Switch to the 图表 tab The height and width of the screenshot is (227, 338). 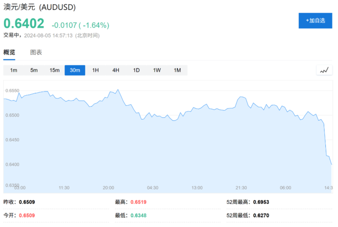click(x=36, y=52)
